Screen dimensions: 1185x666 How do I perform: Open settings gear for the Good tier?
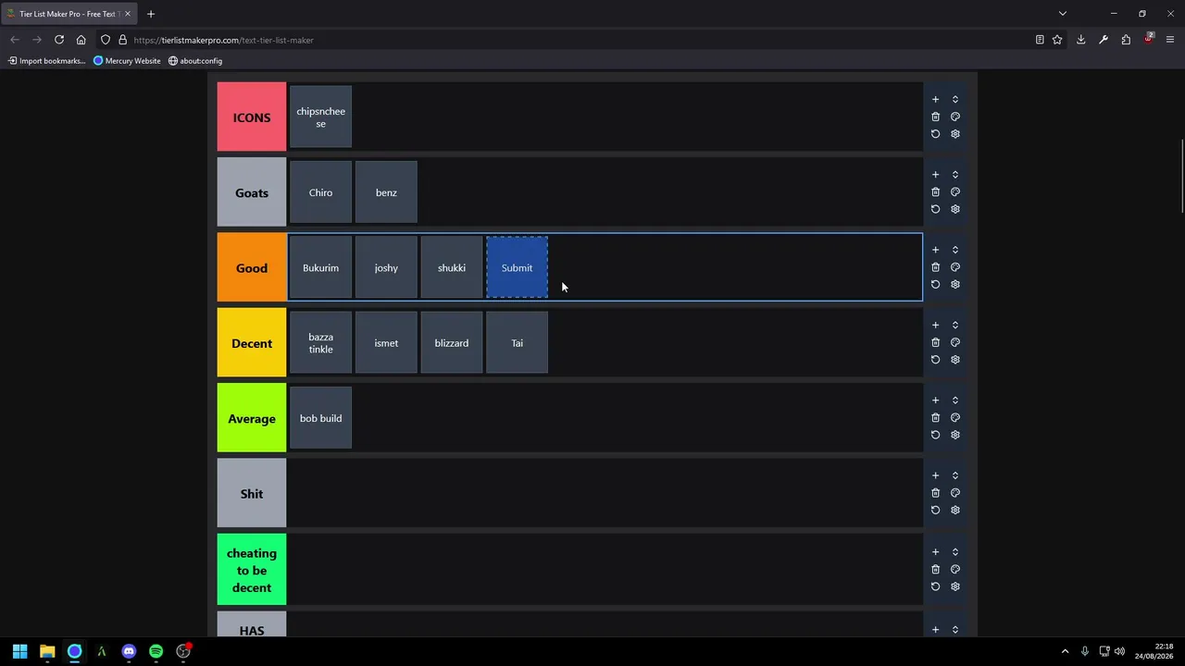click(x=955, y=285)
